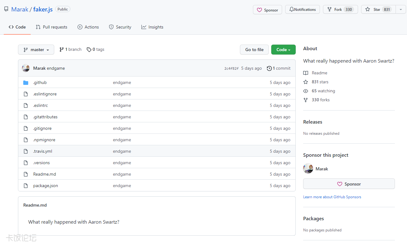407x245 pixels.
Task: Open the Learn more about GitHub Sponsors link
Action: 332,197
